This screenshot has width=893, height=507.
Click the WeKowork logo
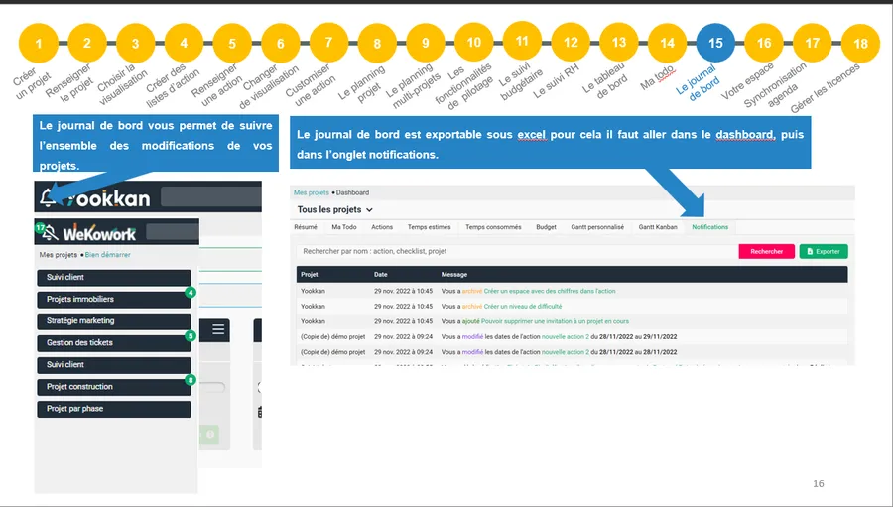click(x=99, y=233)
